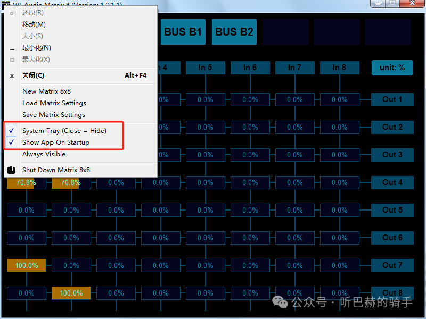Click the Out 5 output label
426x319 pixels.
[392, 210]
